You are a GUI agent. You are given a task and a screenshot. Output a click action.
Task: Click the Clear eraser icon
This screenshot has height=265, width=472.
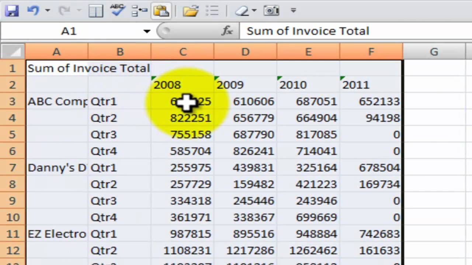(x=242, y=11)
